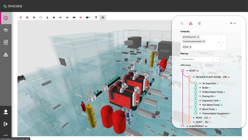The width and height of the screenshot is (248, 140).
Task: Expand the Hot Water Pump group
Action: pos(200,105)
